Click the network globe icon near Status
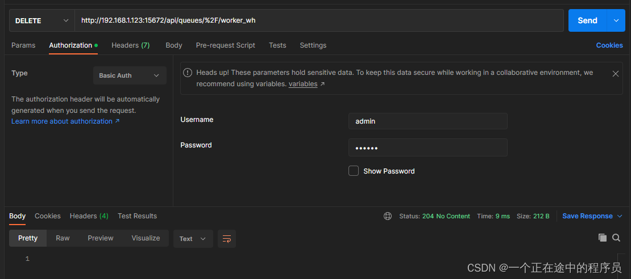The width and height of the screenshot is (631, 279). click(x=388, y=216)
